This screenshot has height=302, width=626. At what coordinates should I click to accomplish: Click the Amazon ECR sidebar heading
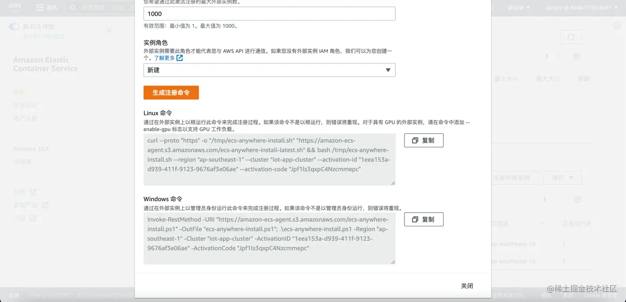click(31, 149)
